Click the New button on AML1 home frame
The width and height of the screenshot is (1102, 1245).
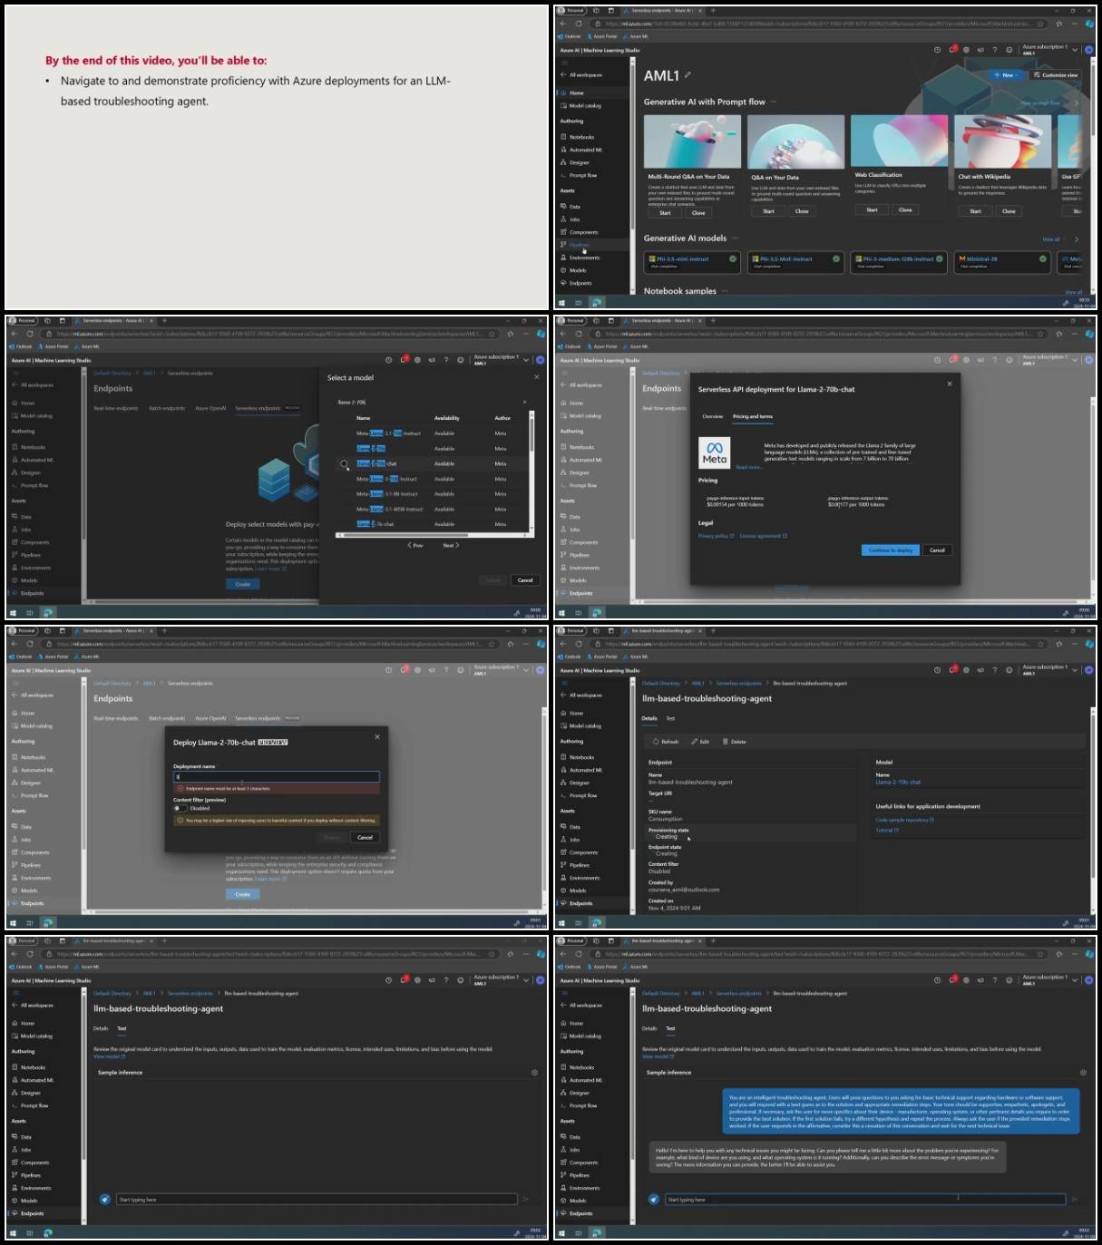pyautogui.click(x=1004, y=75)
